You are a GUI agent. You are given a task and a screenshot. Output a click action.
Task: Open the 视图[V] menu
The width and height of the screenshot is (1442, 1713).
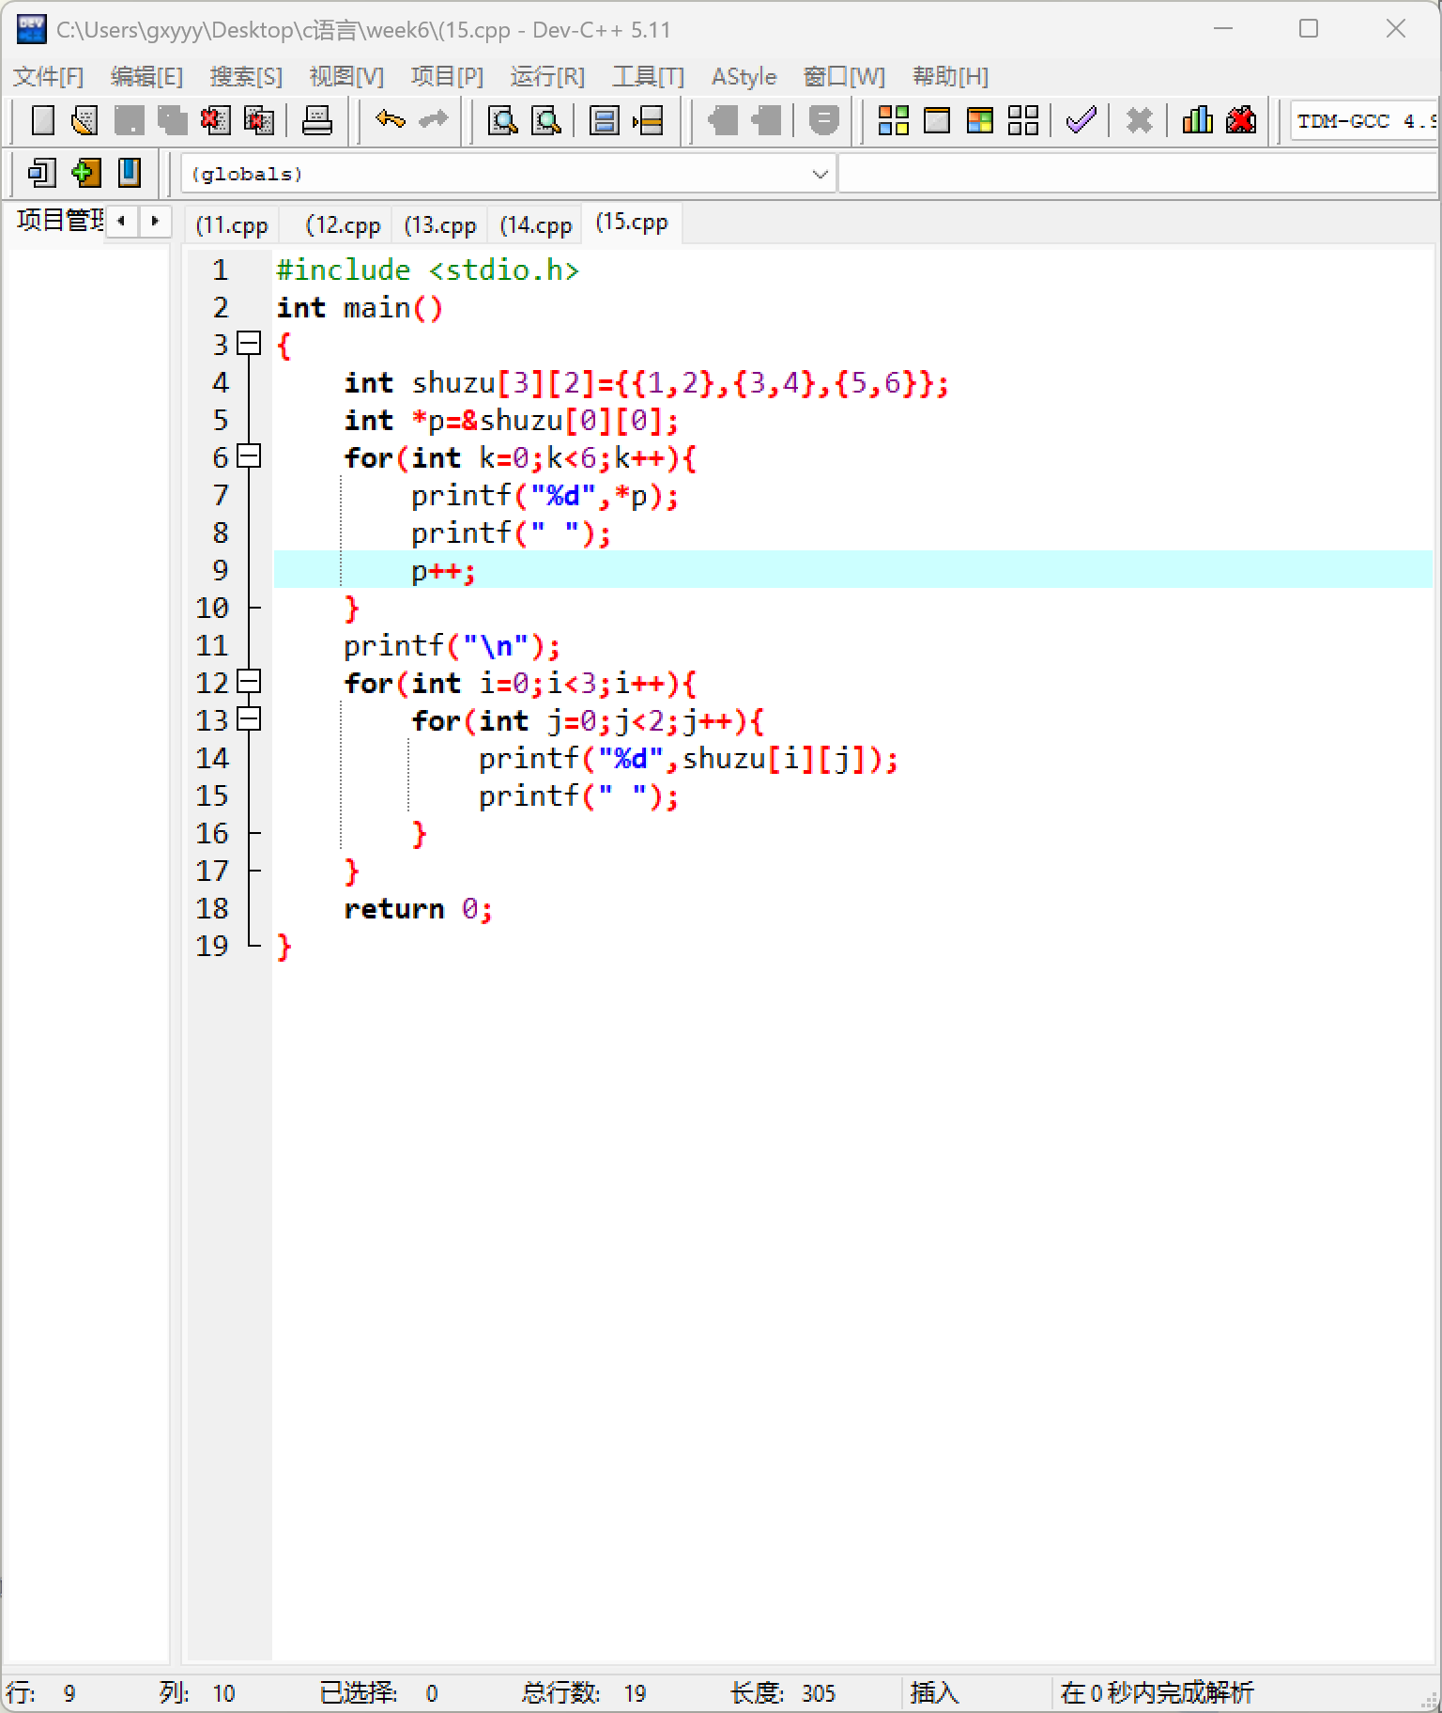pos(346,76)
